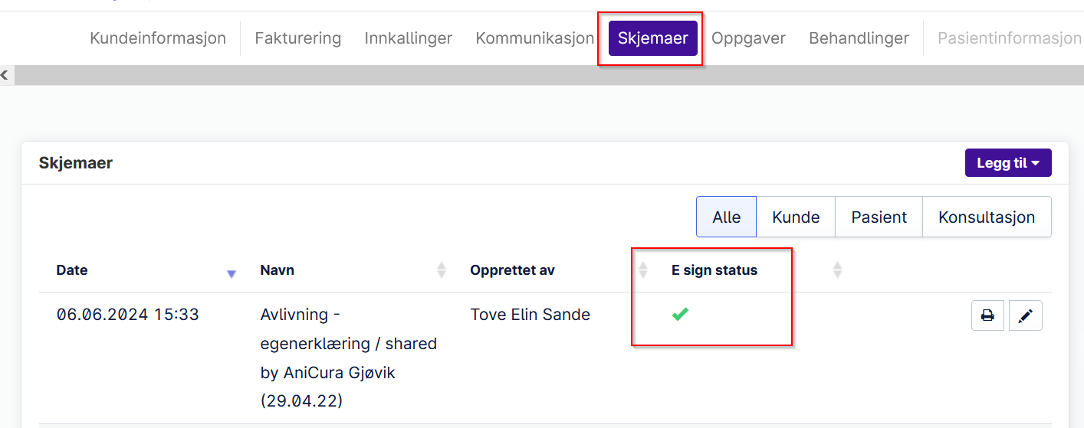
Task: Switch to Kundeinformasjon tab
Action: coord(158,38)
